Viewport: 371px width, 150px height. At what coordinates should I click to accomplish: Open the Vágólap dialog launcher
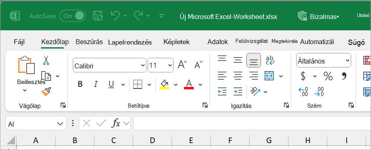63,105
